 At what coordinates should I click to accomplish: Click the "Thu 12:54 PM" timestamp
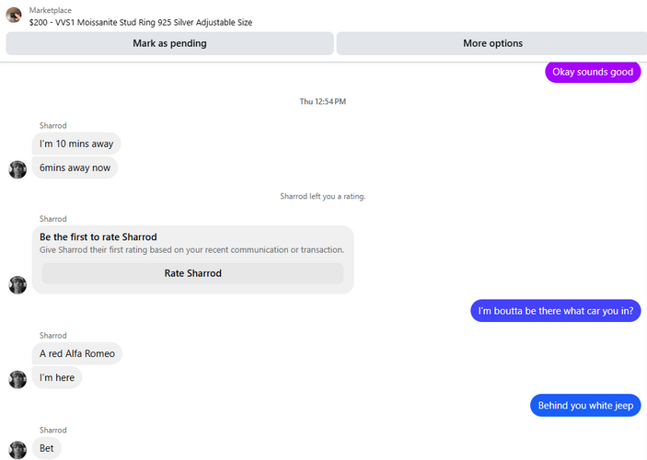[323, 101]
